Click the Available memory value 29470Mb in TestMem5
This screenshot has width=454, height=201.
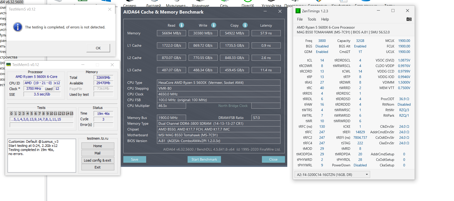[x=103, y=83]
